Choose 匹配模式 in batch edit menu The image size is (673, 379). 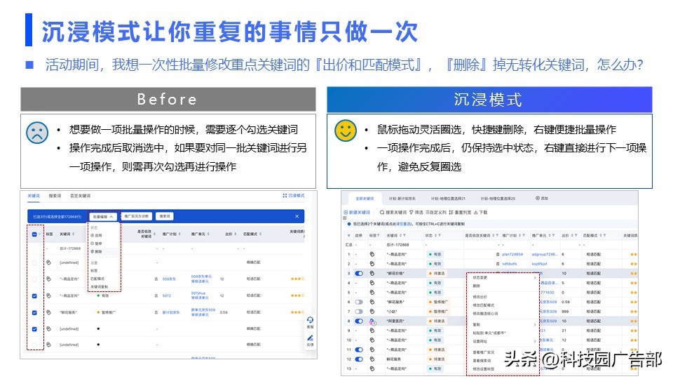click(x=97, y=279)
